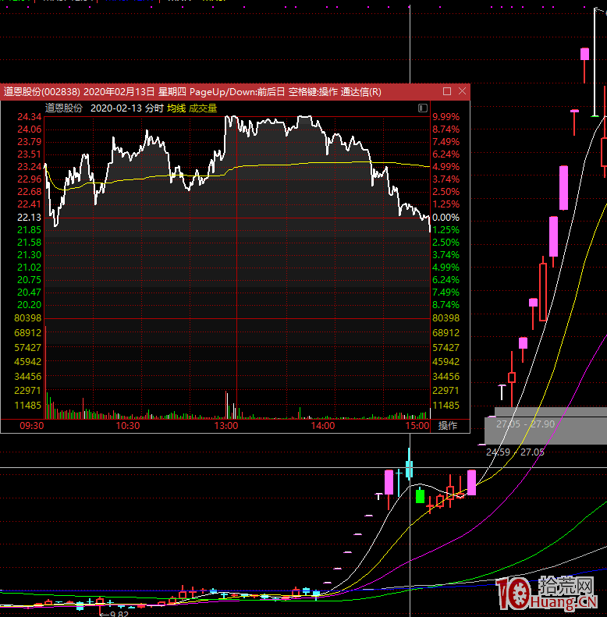Click the 13:00 time axis label

click(226, 426)
